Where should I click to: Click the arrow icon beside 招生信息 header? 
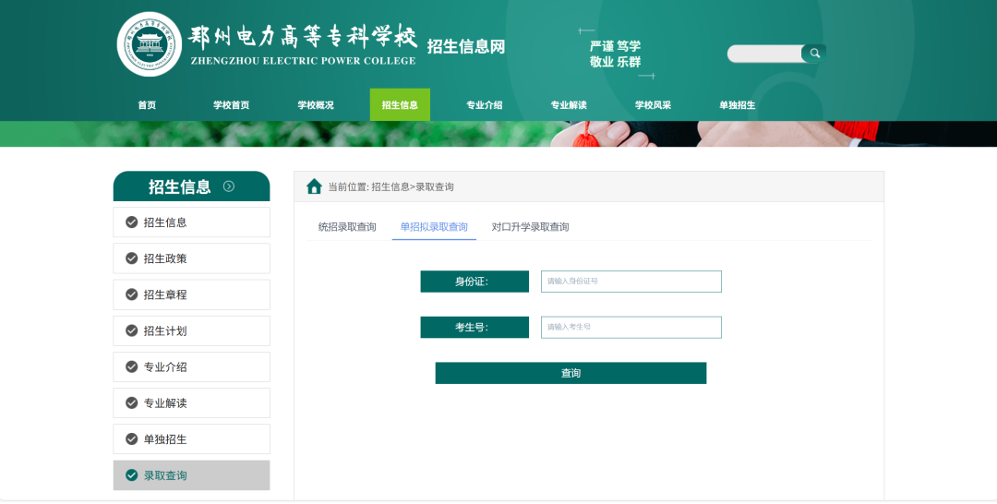[229, 186]
